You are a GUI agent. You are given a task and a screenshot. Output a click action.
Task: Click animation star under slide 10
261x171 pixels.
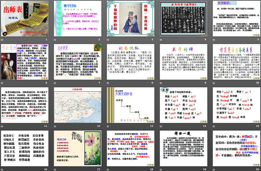point(214,83)
